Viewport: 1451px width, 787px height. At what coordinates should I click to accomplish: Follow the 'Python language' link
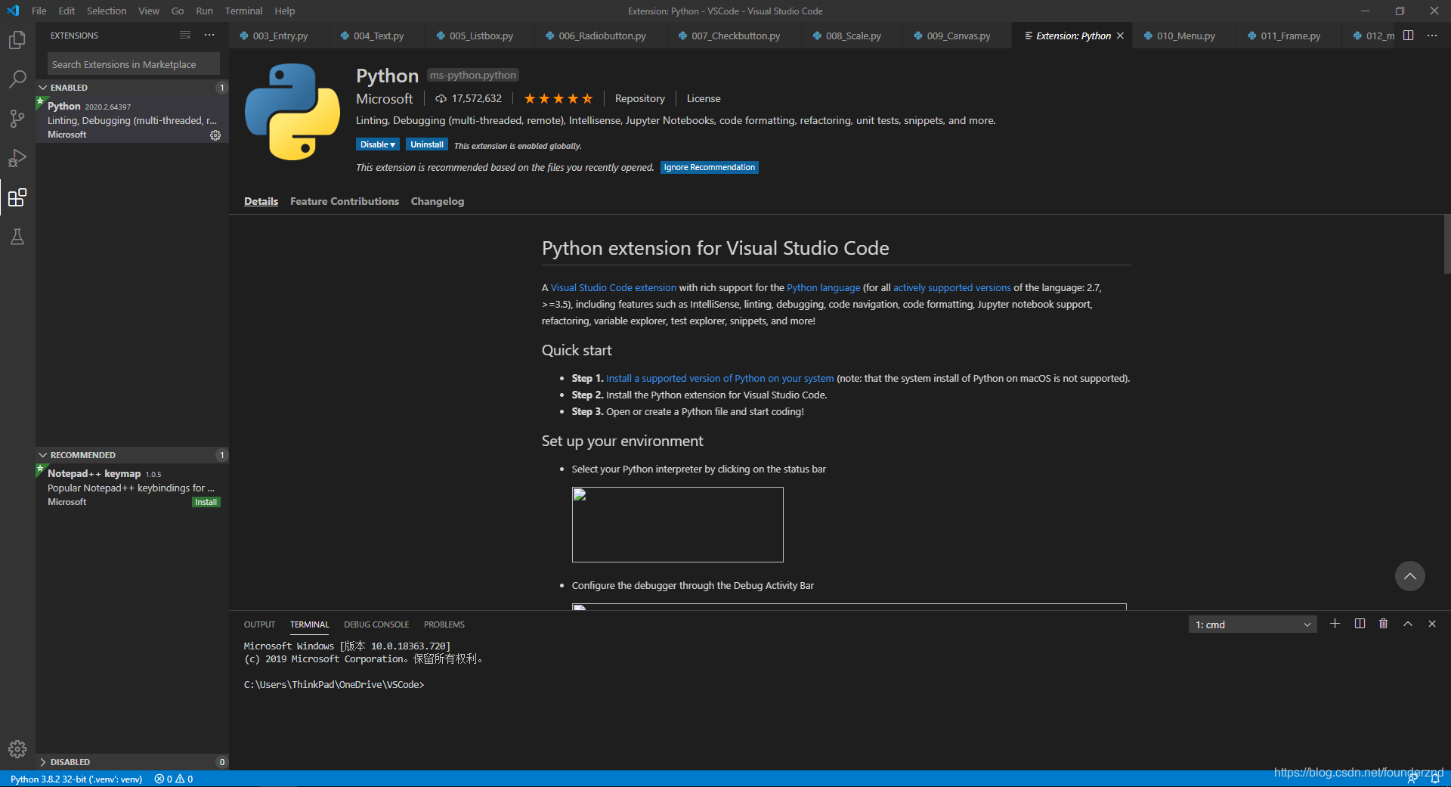click(x=824, y=287)
